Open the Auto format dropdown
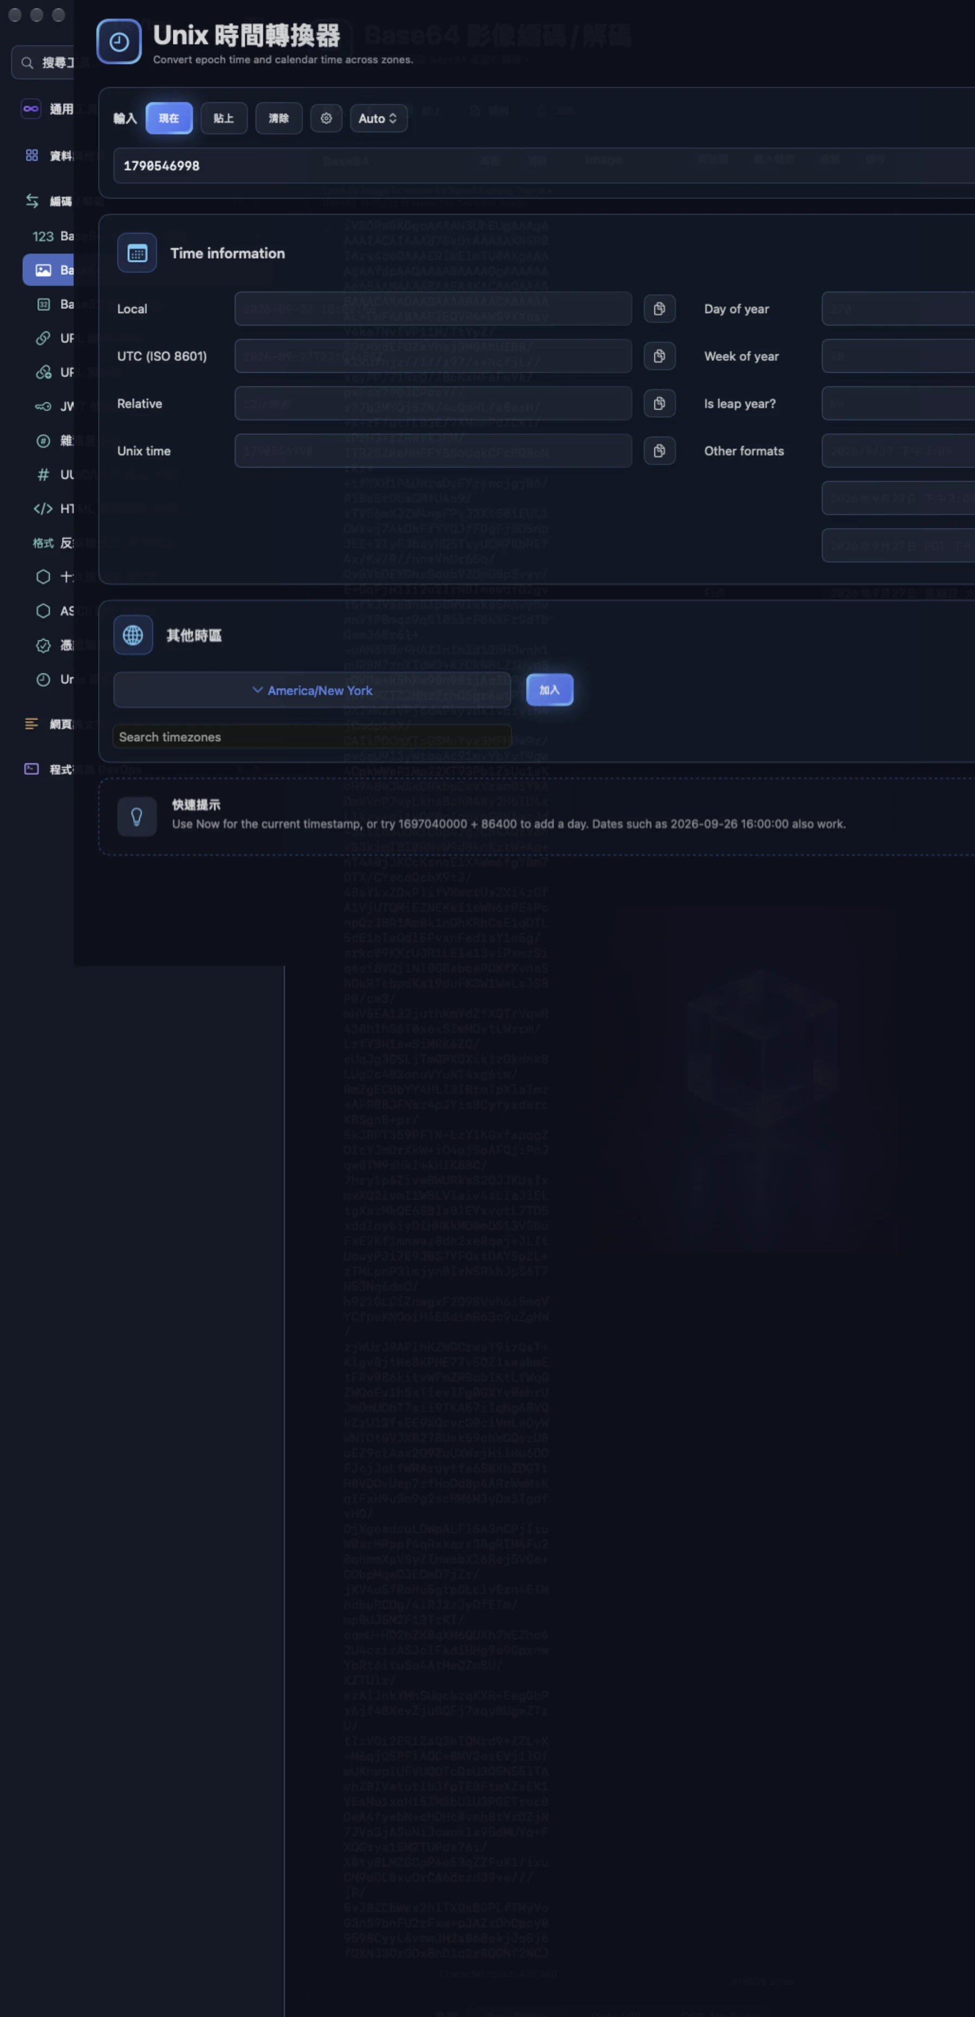 tap(378, 118)
